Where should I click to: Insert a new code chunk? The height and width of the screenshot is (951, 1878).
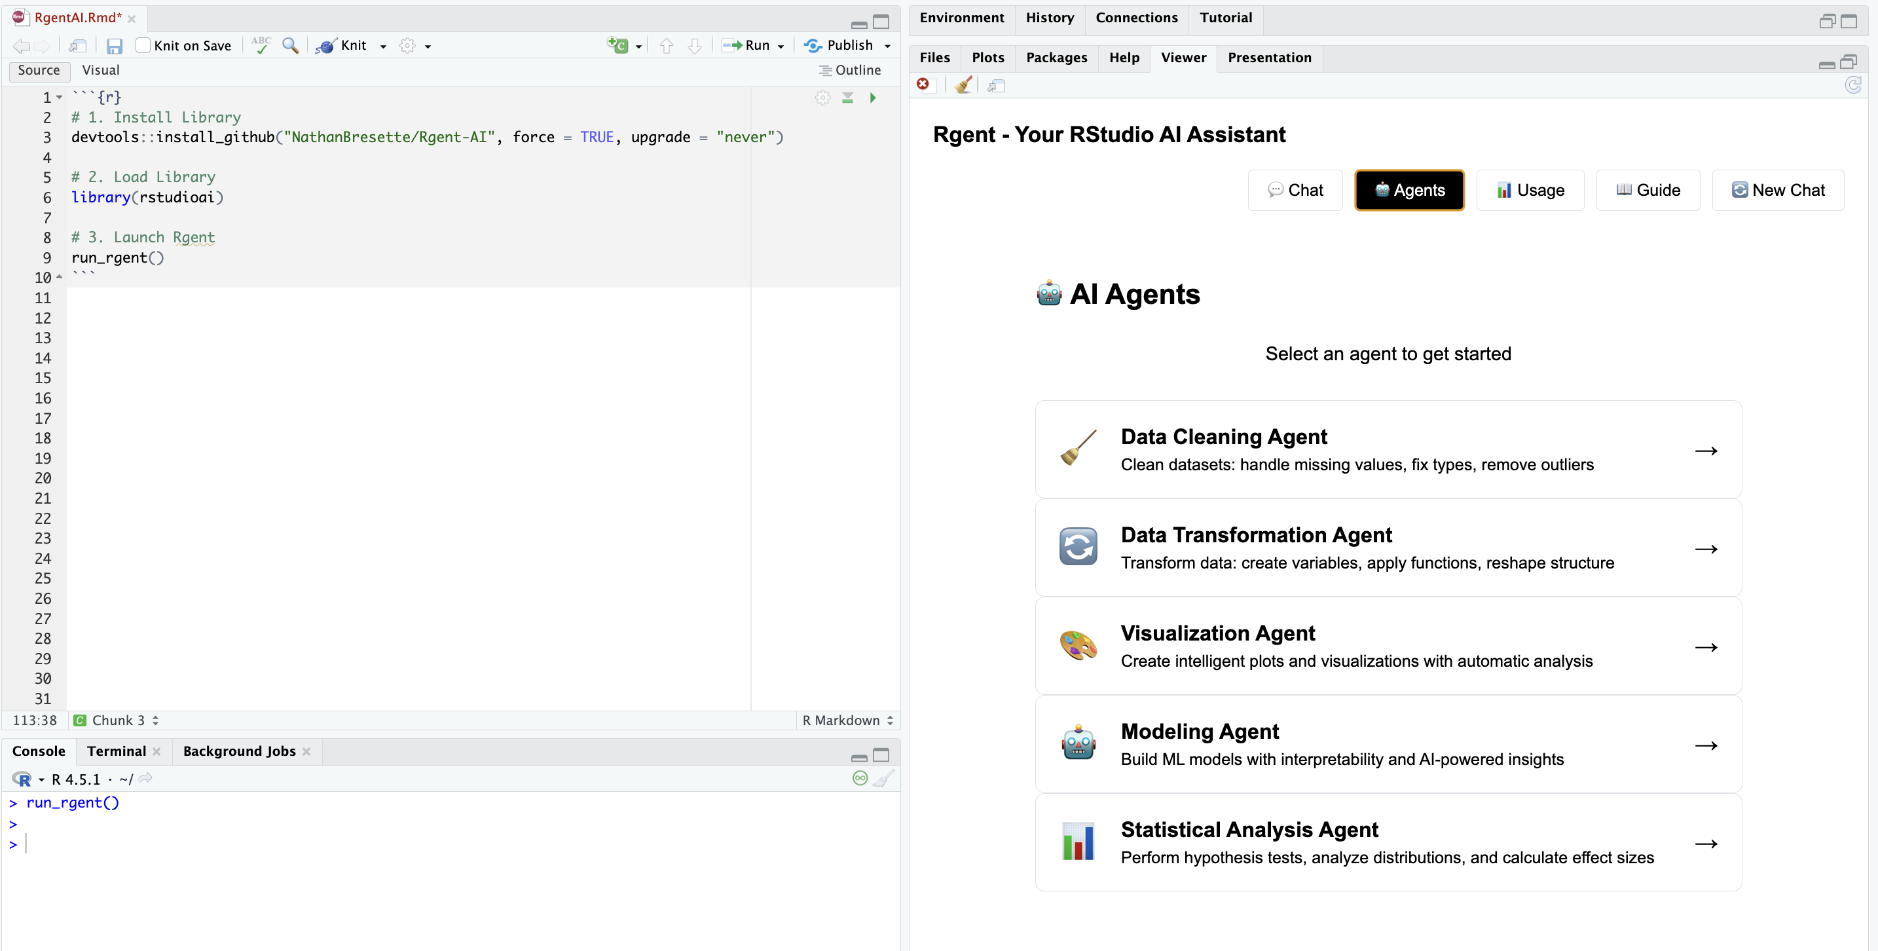tap(619, 45)
